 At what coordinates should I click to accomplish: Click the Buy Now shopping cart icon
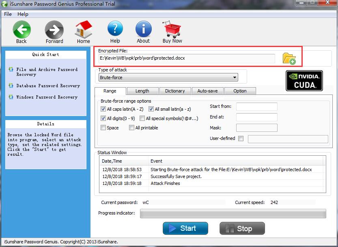pyautogui.click(x=172, y=29)
